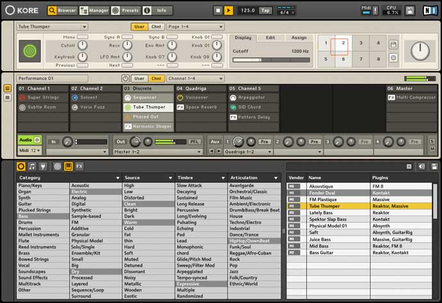442x303 pixels.
Task: Open the Channel 1-4 dropdown
Action: click(x=195, y=78)
